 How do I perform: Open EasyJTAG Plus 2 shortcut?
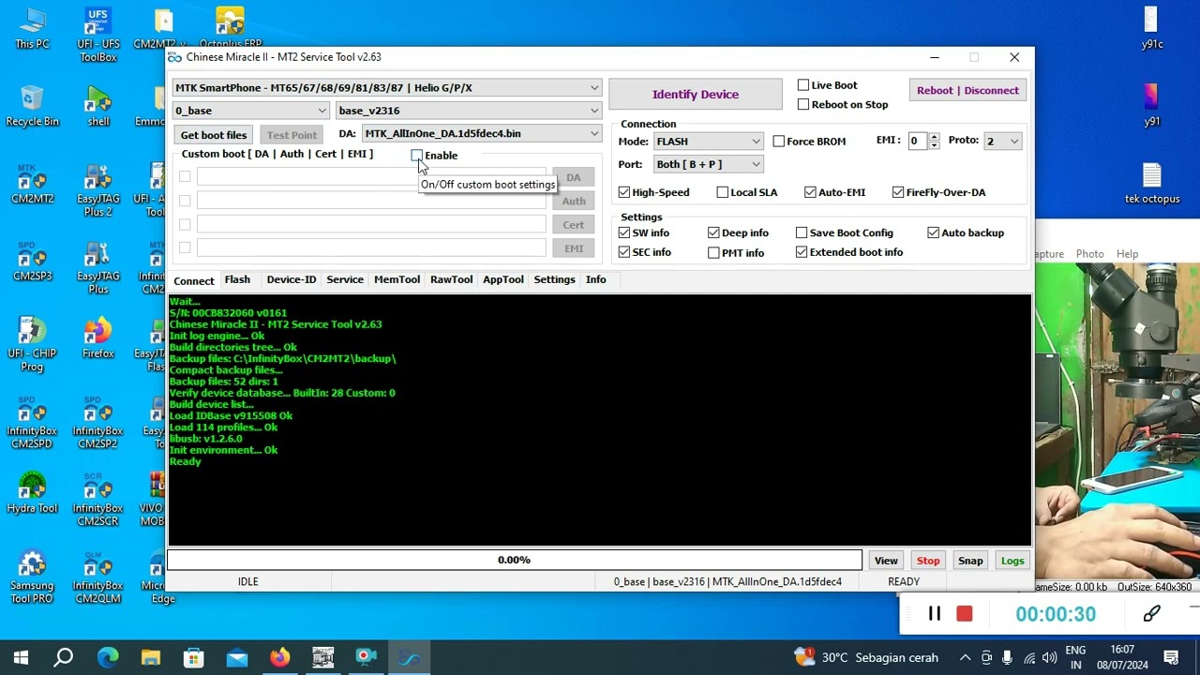(x=97, y=191)
